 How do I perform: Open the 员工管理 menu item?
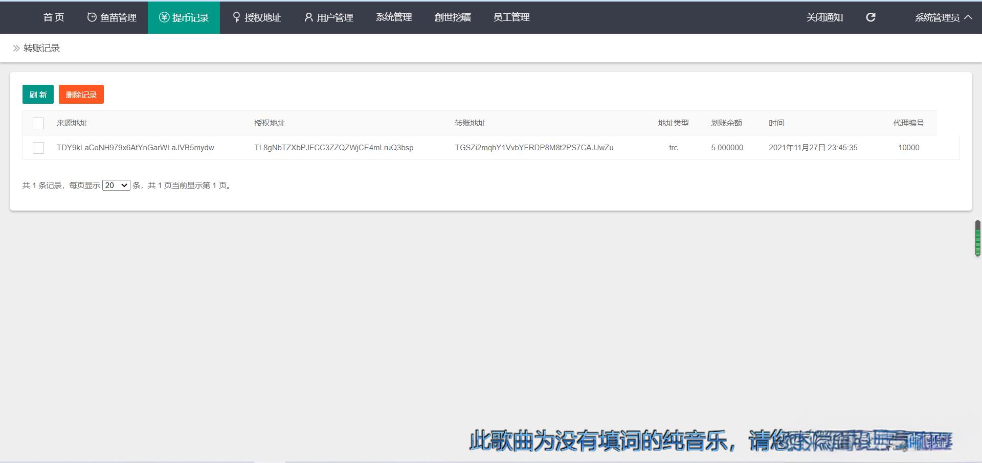(511, 17)
